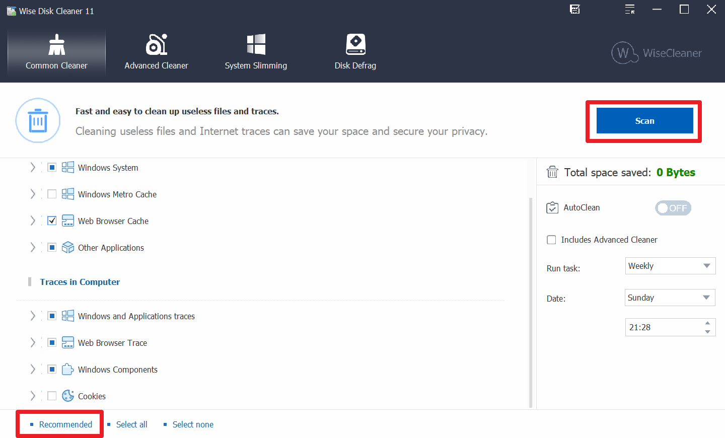This screenshot has width=725, height=438.
Task: Click the Web Browser Trace icon
Action: 68,342
